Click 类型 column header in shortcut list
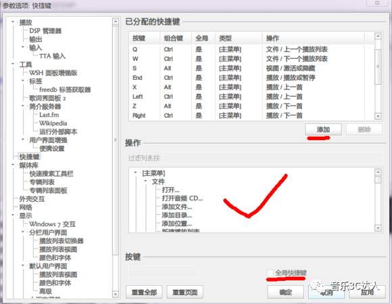Viewport: 392px width, 304px height. [x=239, y=39]
